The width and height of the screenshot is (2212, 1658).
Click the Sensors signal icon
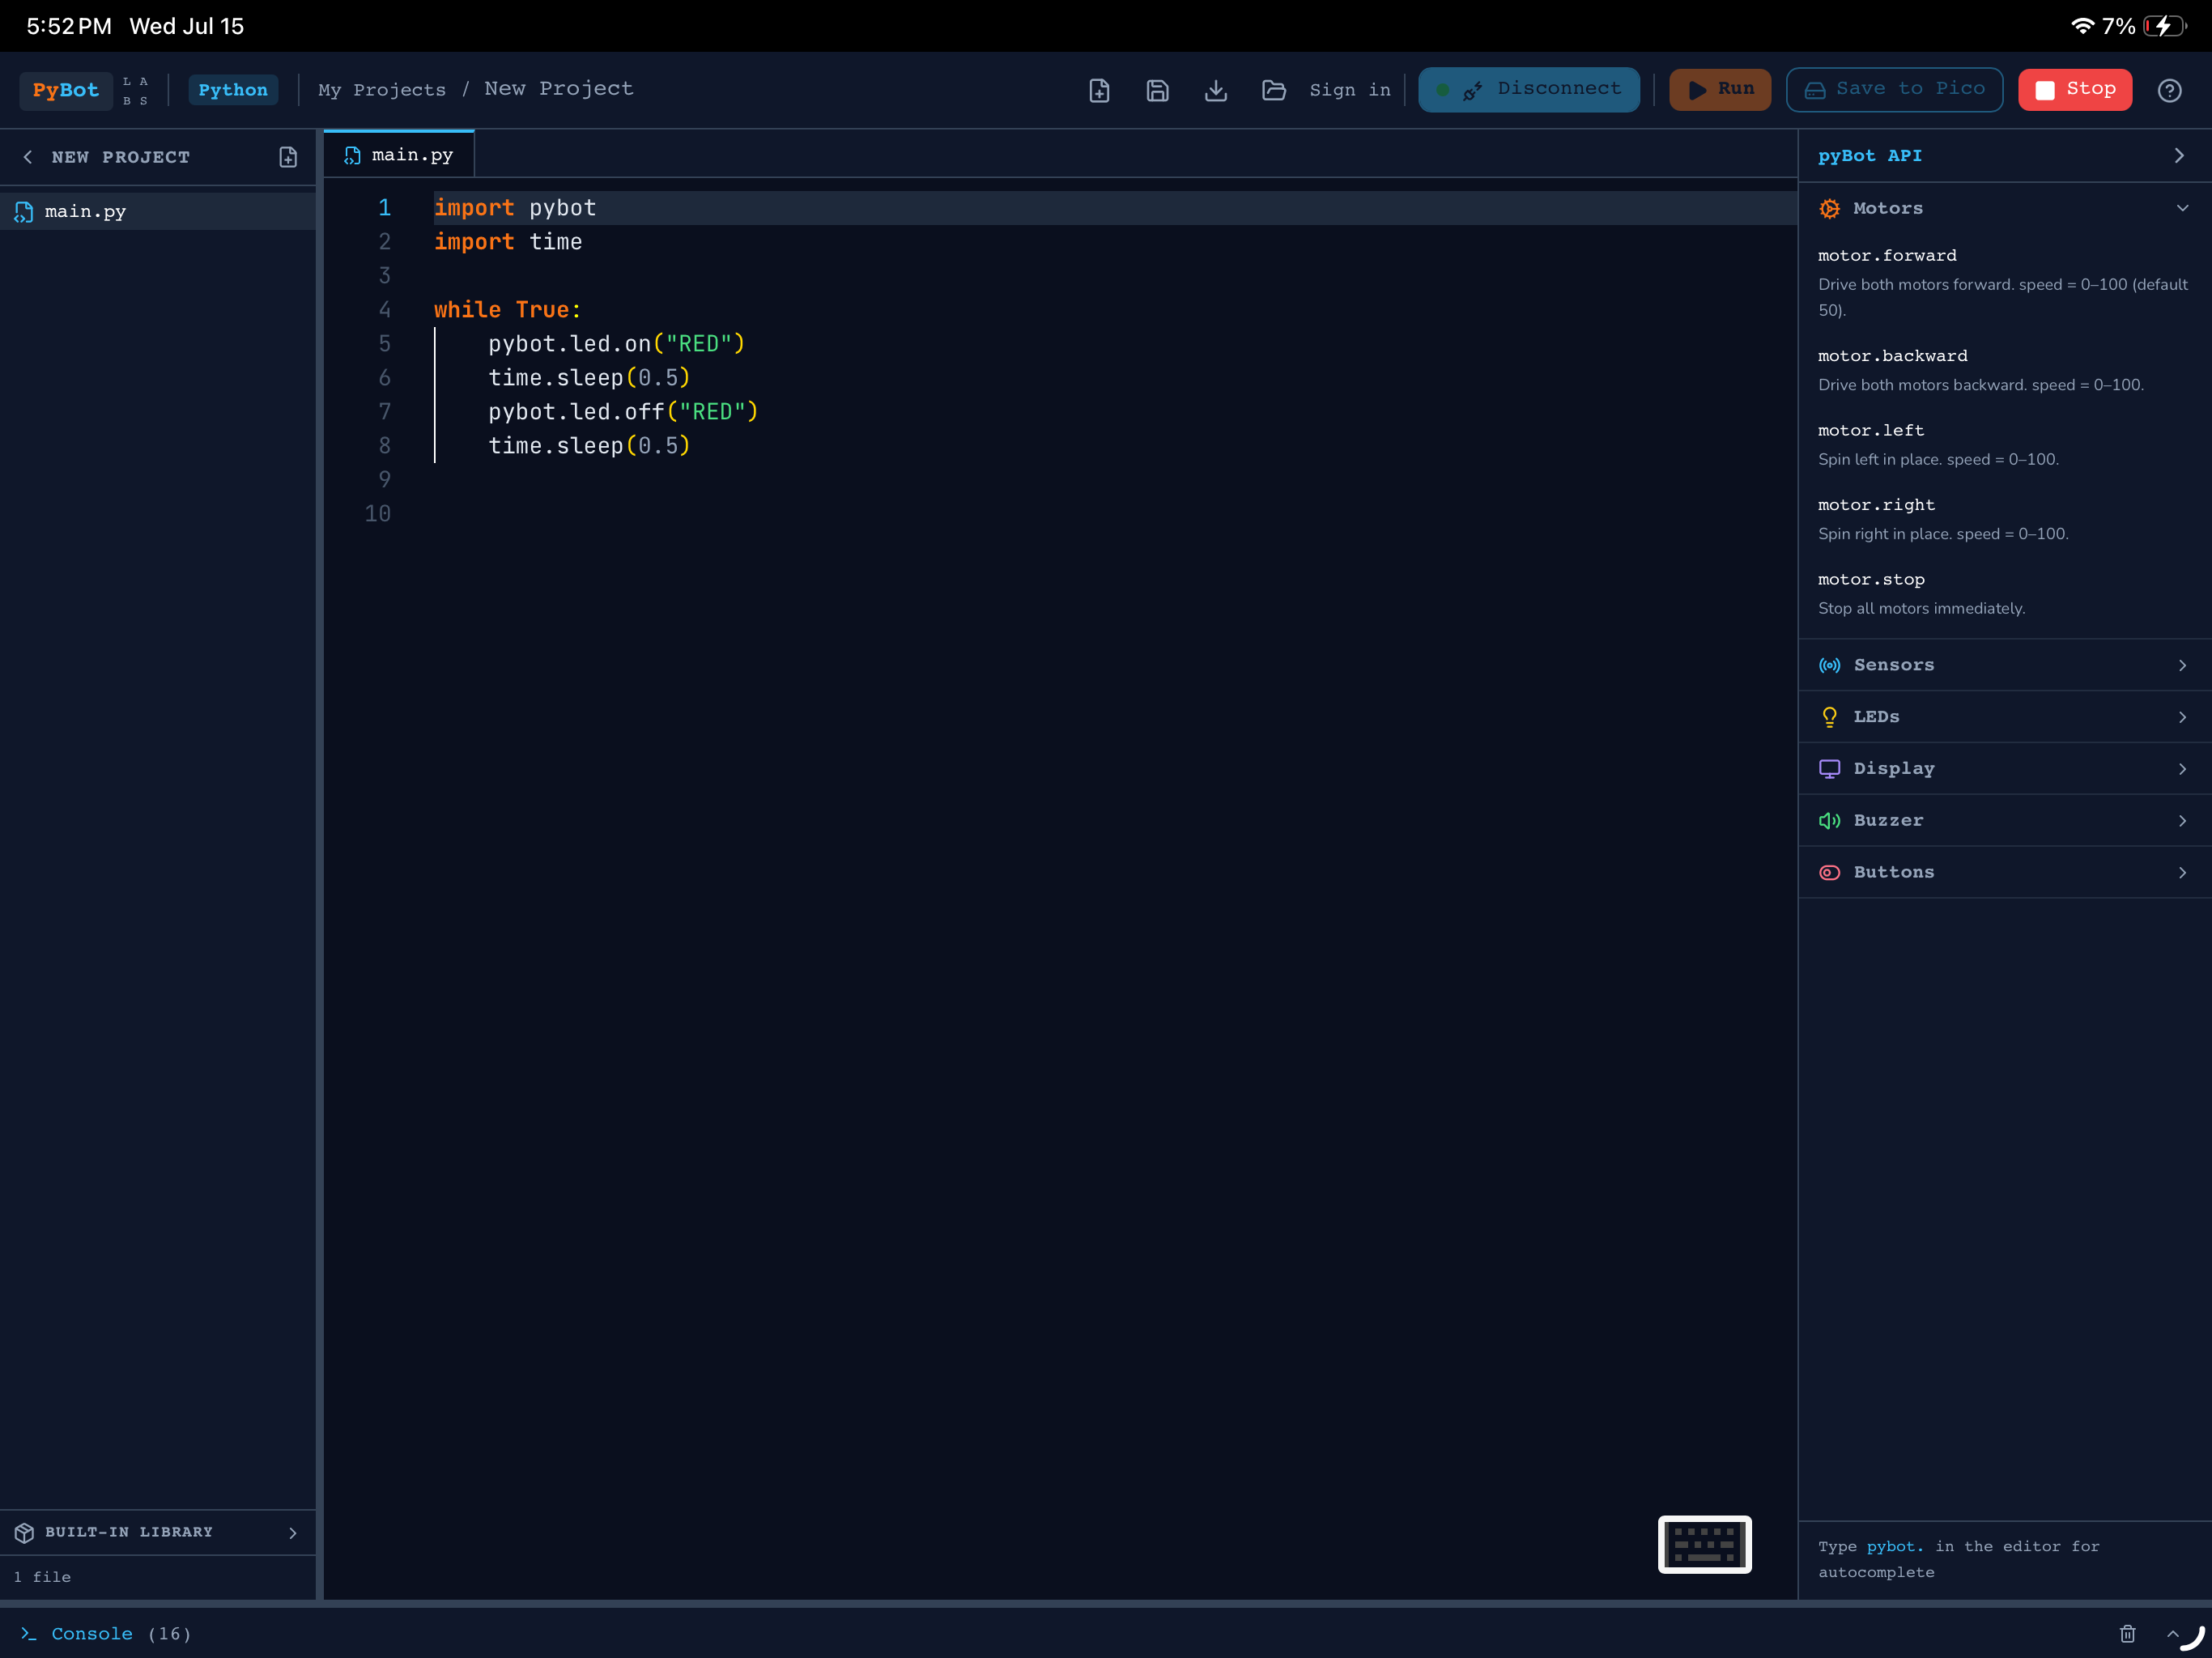[x=1829, y=665]
